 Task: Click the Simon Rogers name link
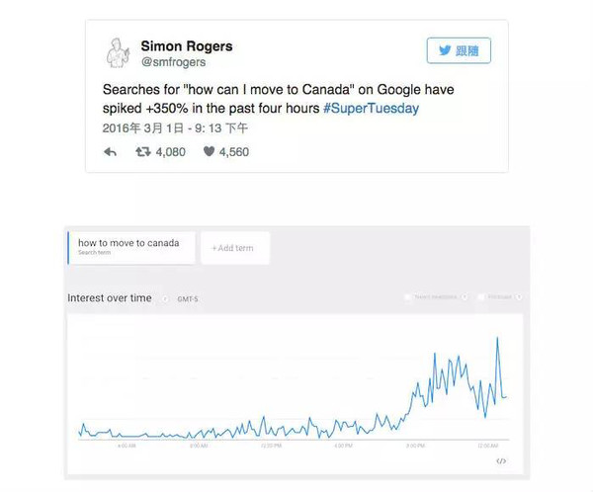187,46
